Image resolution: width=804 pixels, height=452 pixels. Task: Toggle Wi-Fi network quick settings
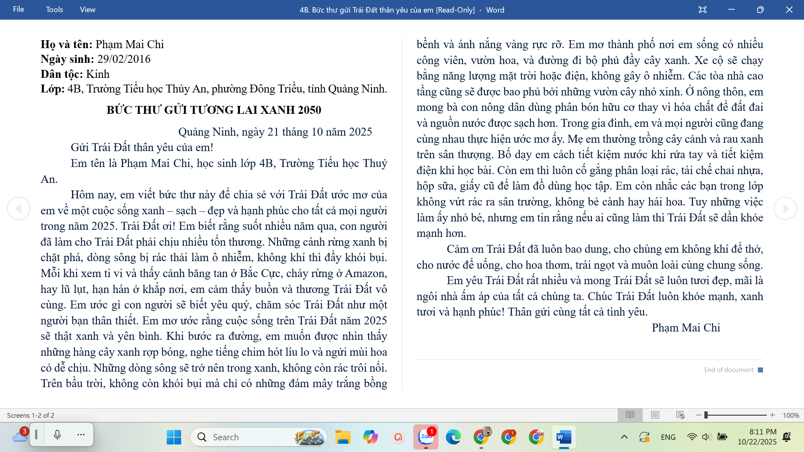[x=692, y=437]
